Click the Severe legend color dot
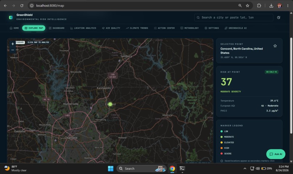This screenshot has width=293, height=174. coord(222,153)
